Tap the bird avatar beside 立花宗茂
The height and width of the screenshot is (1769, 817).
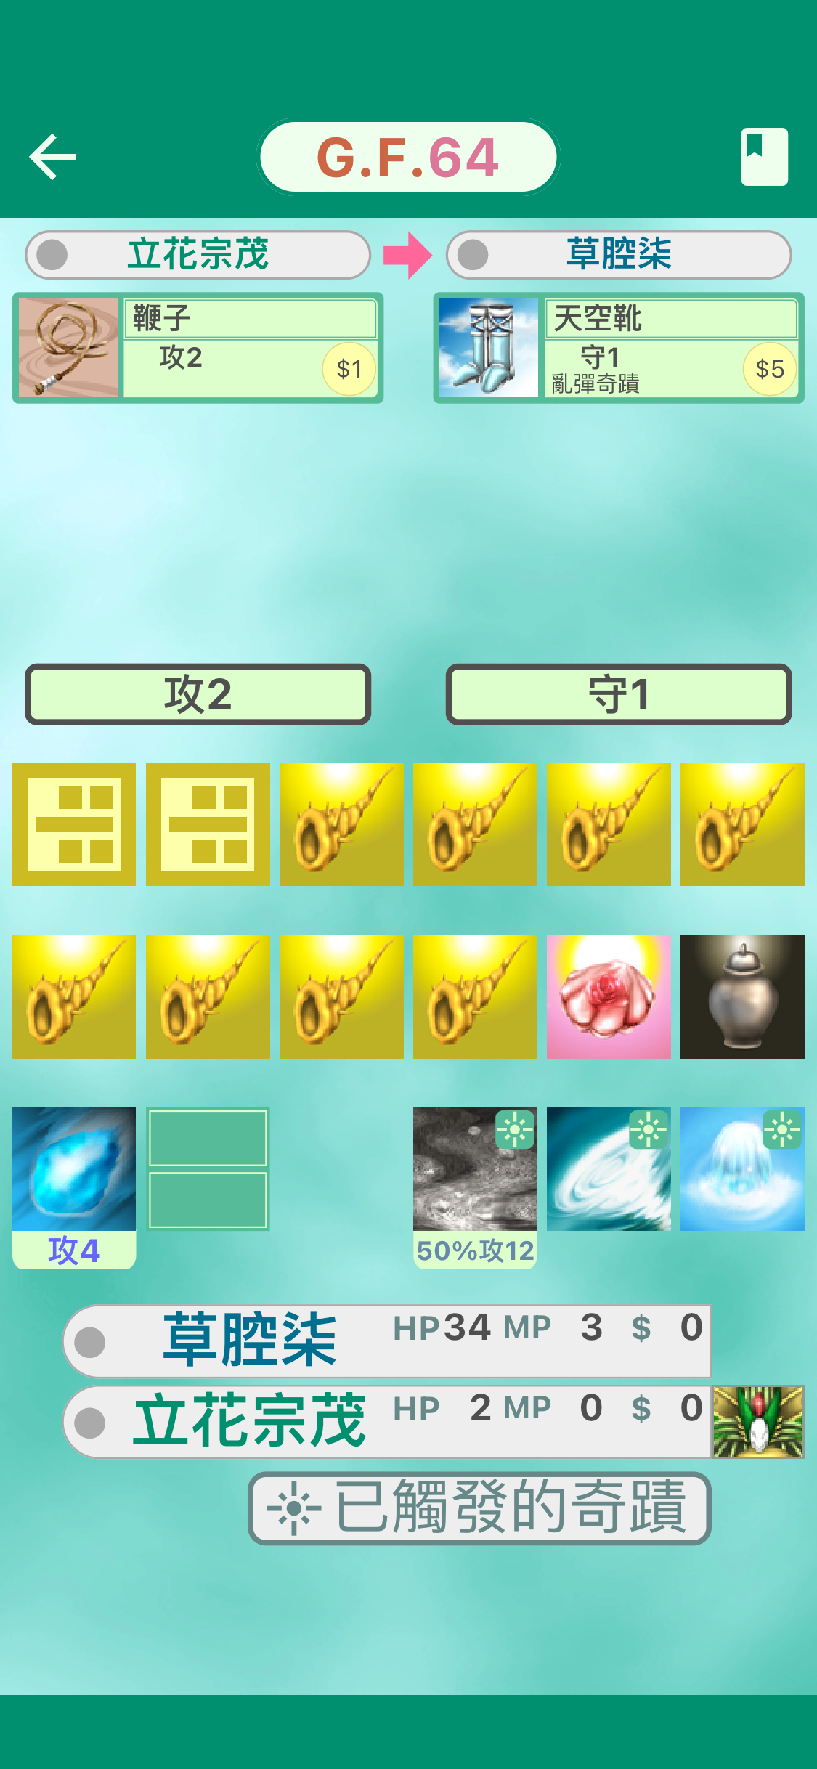point(758,1422)
